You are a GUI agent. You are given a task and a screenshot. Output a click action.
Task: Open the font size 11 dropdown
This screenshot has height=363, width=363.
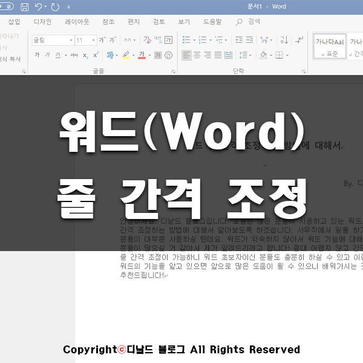coord(93,41)
